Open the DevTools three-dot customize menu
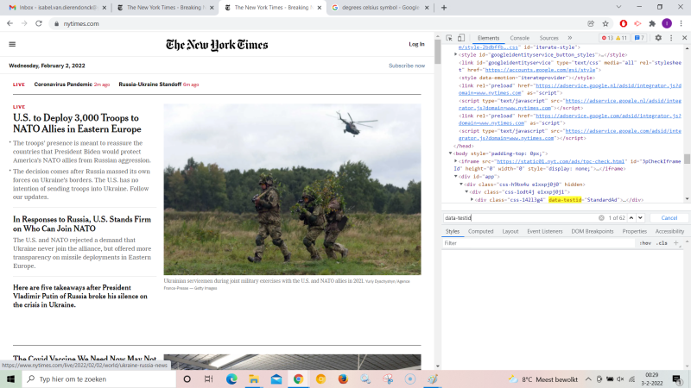The height and width of the screenshot is (388, 691). [671, 38]
